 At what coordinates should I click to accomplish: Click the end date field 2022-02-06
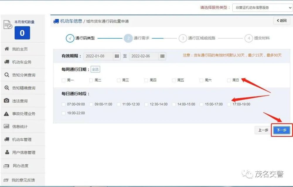point(144,56)
